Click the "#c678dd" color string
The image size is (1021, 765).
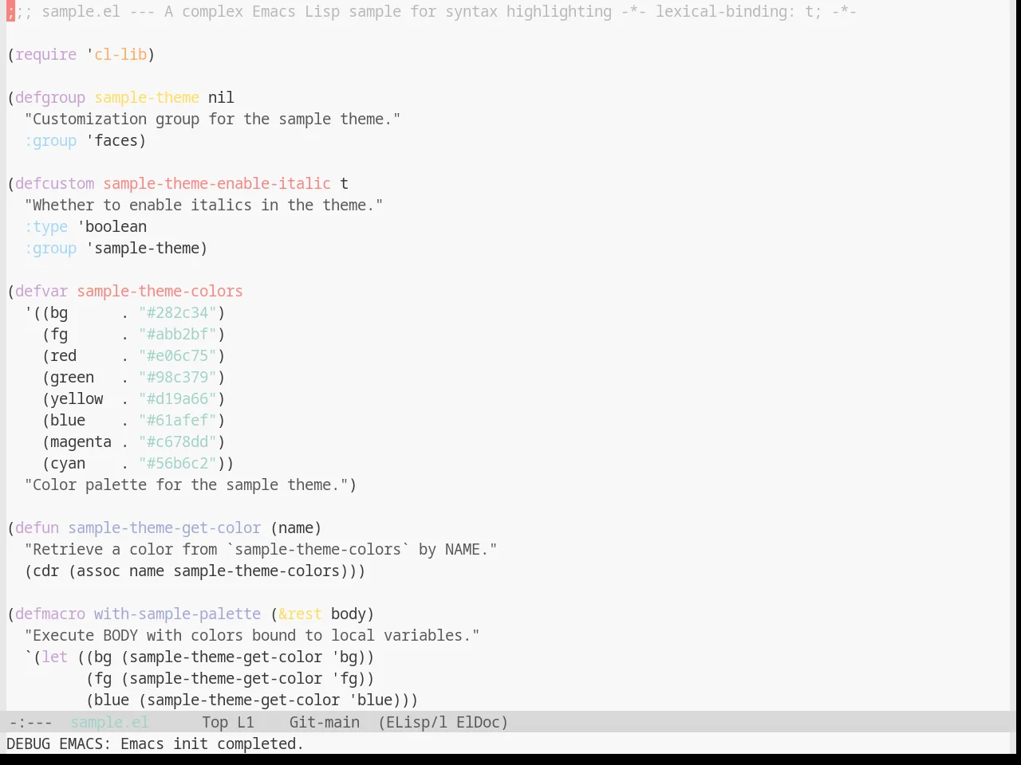[178, 441]
